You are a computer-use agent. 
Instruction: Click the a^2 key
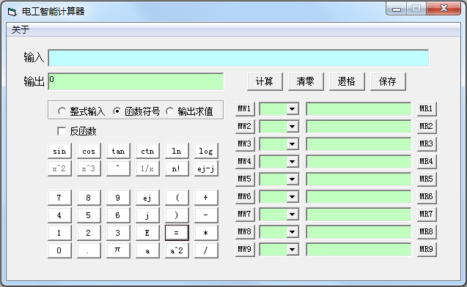pyautogui.click(x=177, y=250)
